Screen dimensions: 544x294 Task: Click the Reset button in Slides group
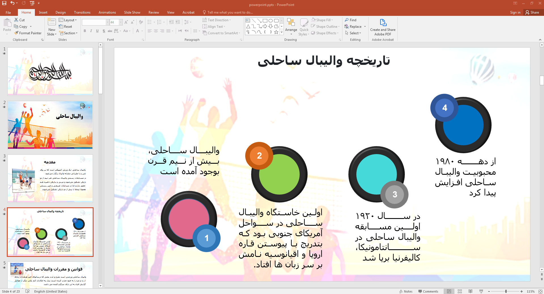coord(65,27)
